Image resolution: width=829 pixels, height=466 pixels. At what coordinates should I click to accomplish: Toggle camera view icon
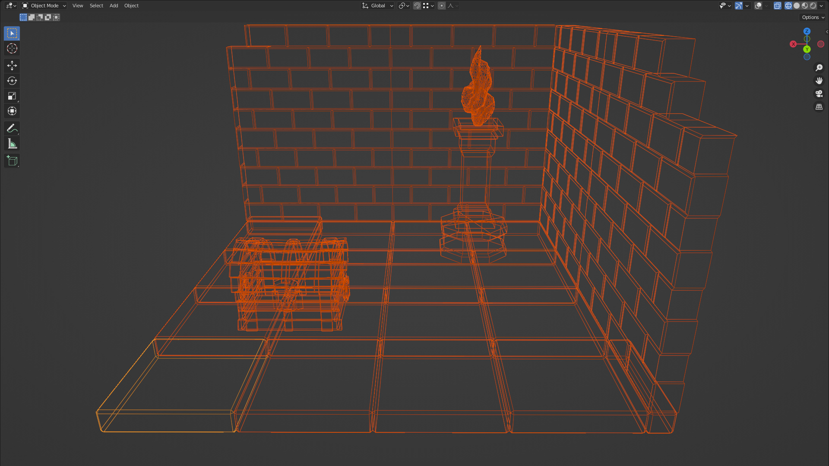pos(819,94)
